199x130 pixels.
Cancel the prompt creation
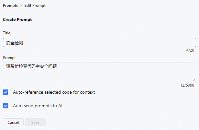(x=13, y=122)
